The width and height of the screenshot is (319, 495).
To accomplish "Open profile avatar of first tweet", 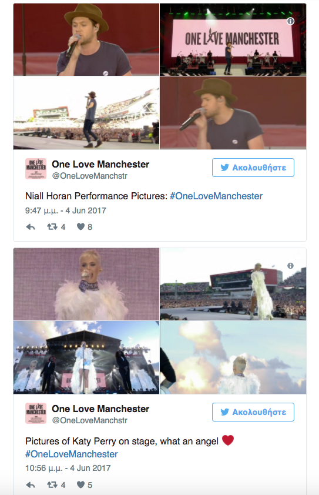I will tap(36, 169).
